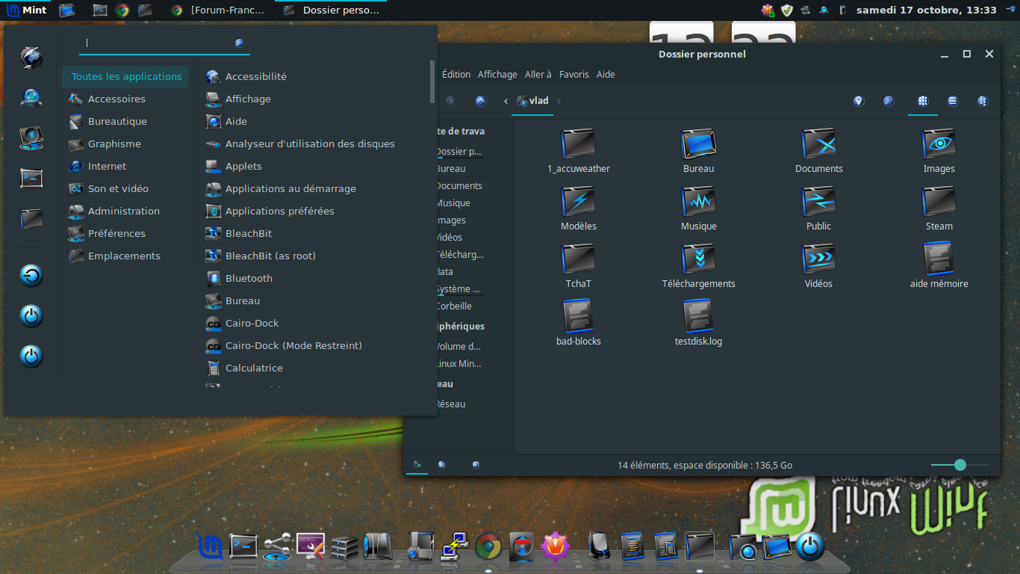Adjust the zoom slider in file manager status bar
The image size is (1020, 574).
pyautogui.click(x=960, y=465)
